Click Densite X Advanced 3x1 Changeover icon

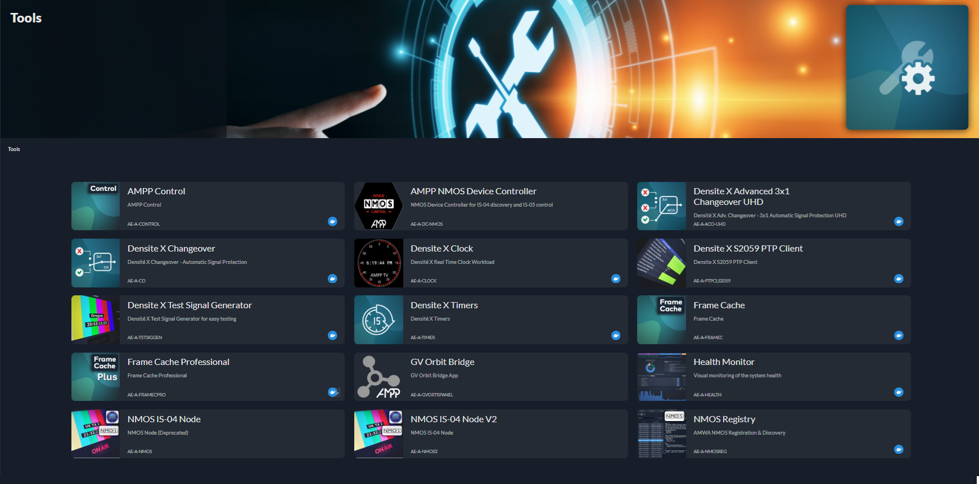pos(661,206)
